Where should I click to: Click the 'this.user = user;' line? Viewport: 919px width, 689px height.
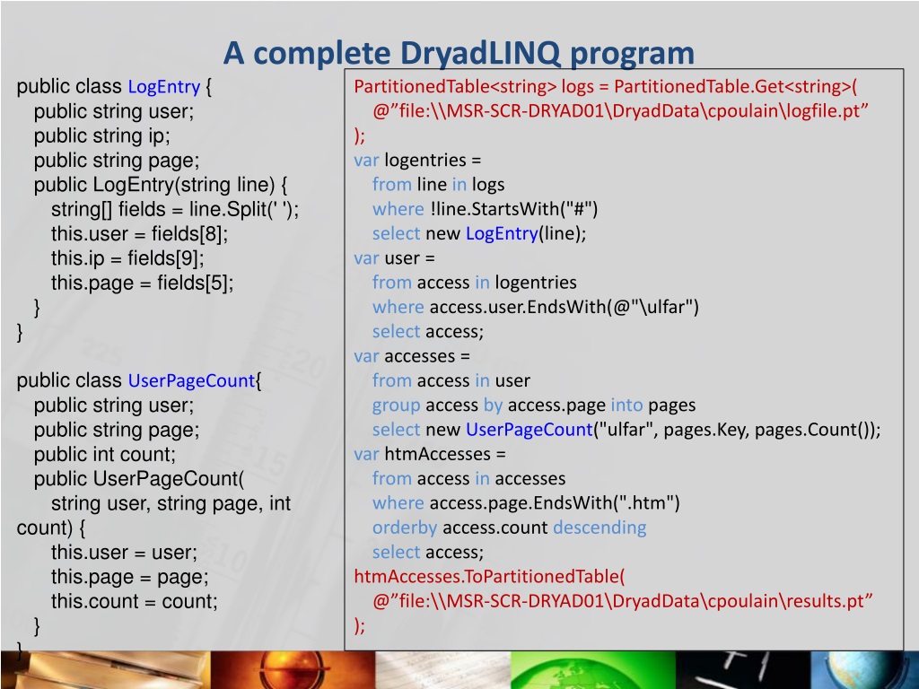coord(124,553)
